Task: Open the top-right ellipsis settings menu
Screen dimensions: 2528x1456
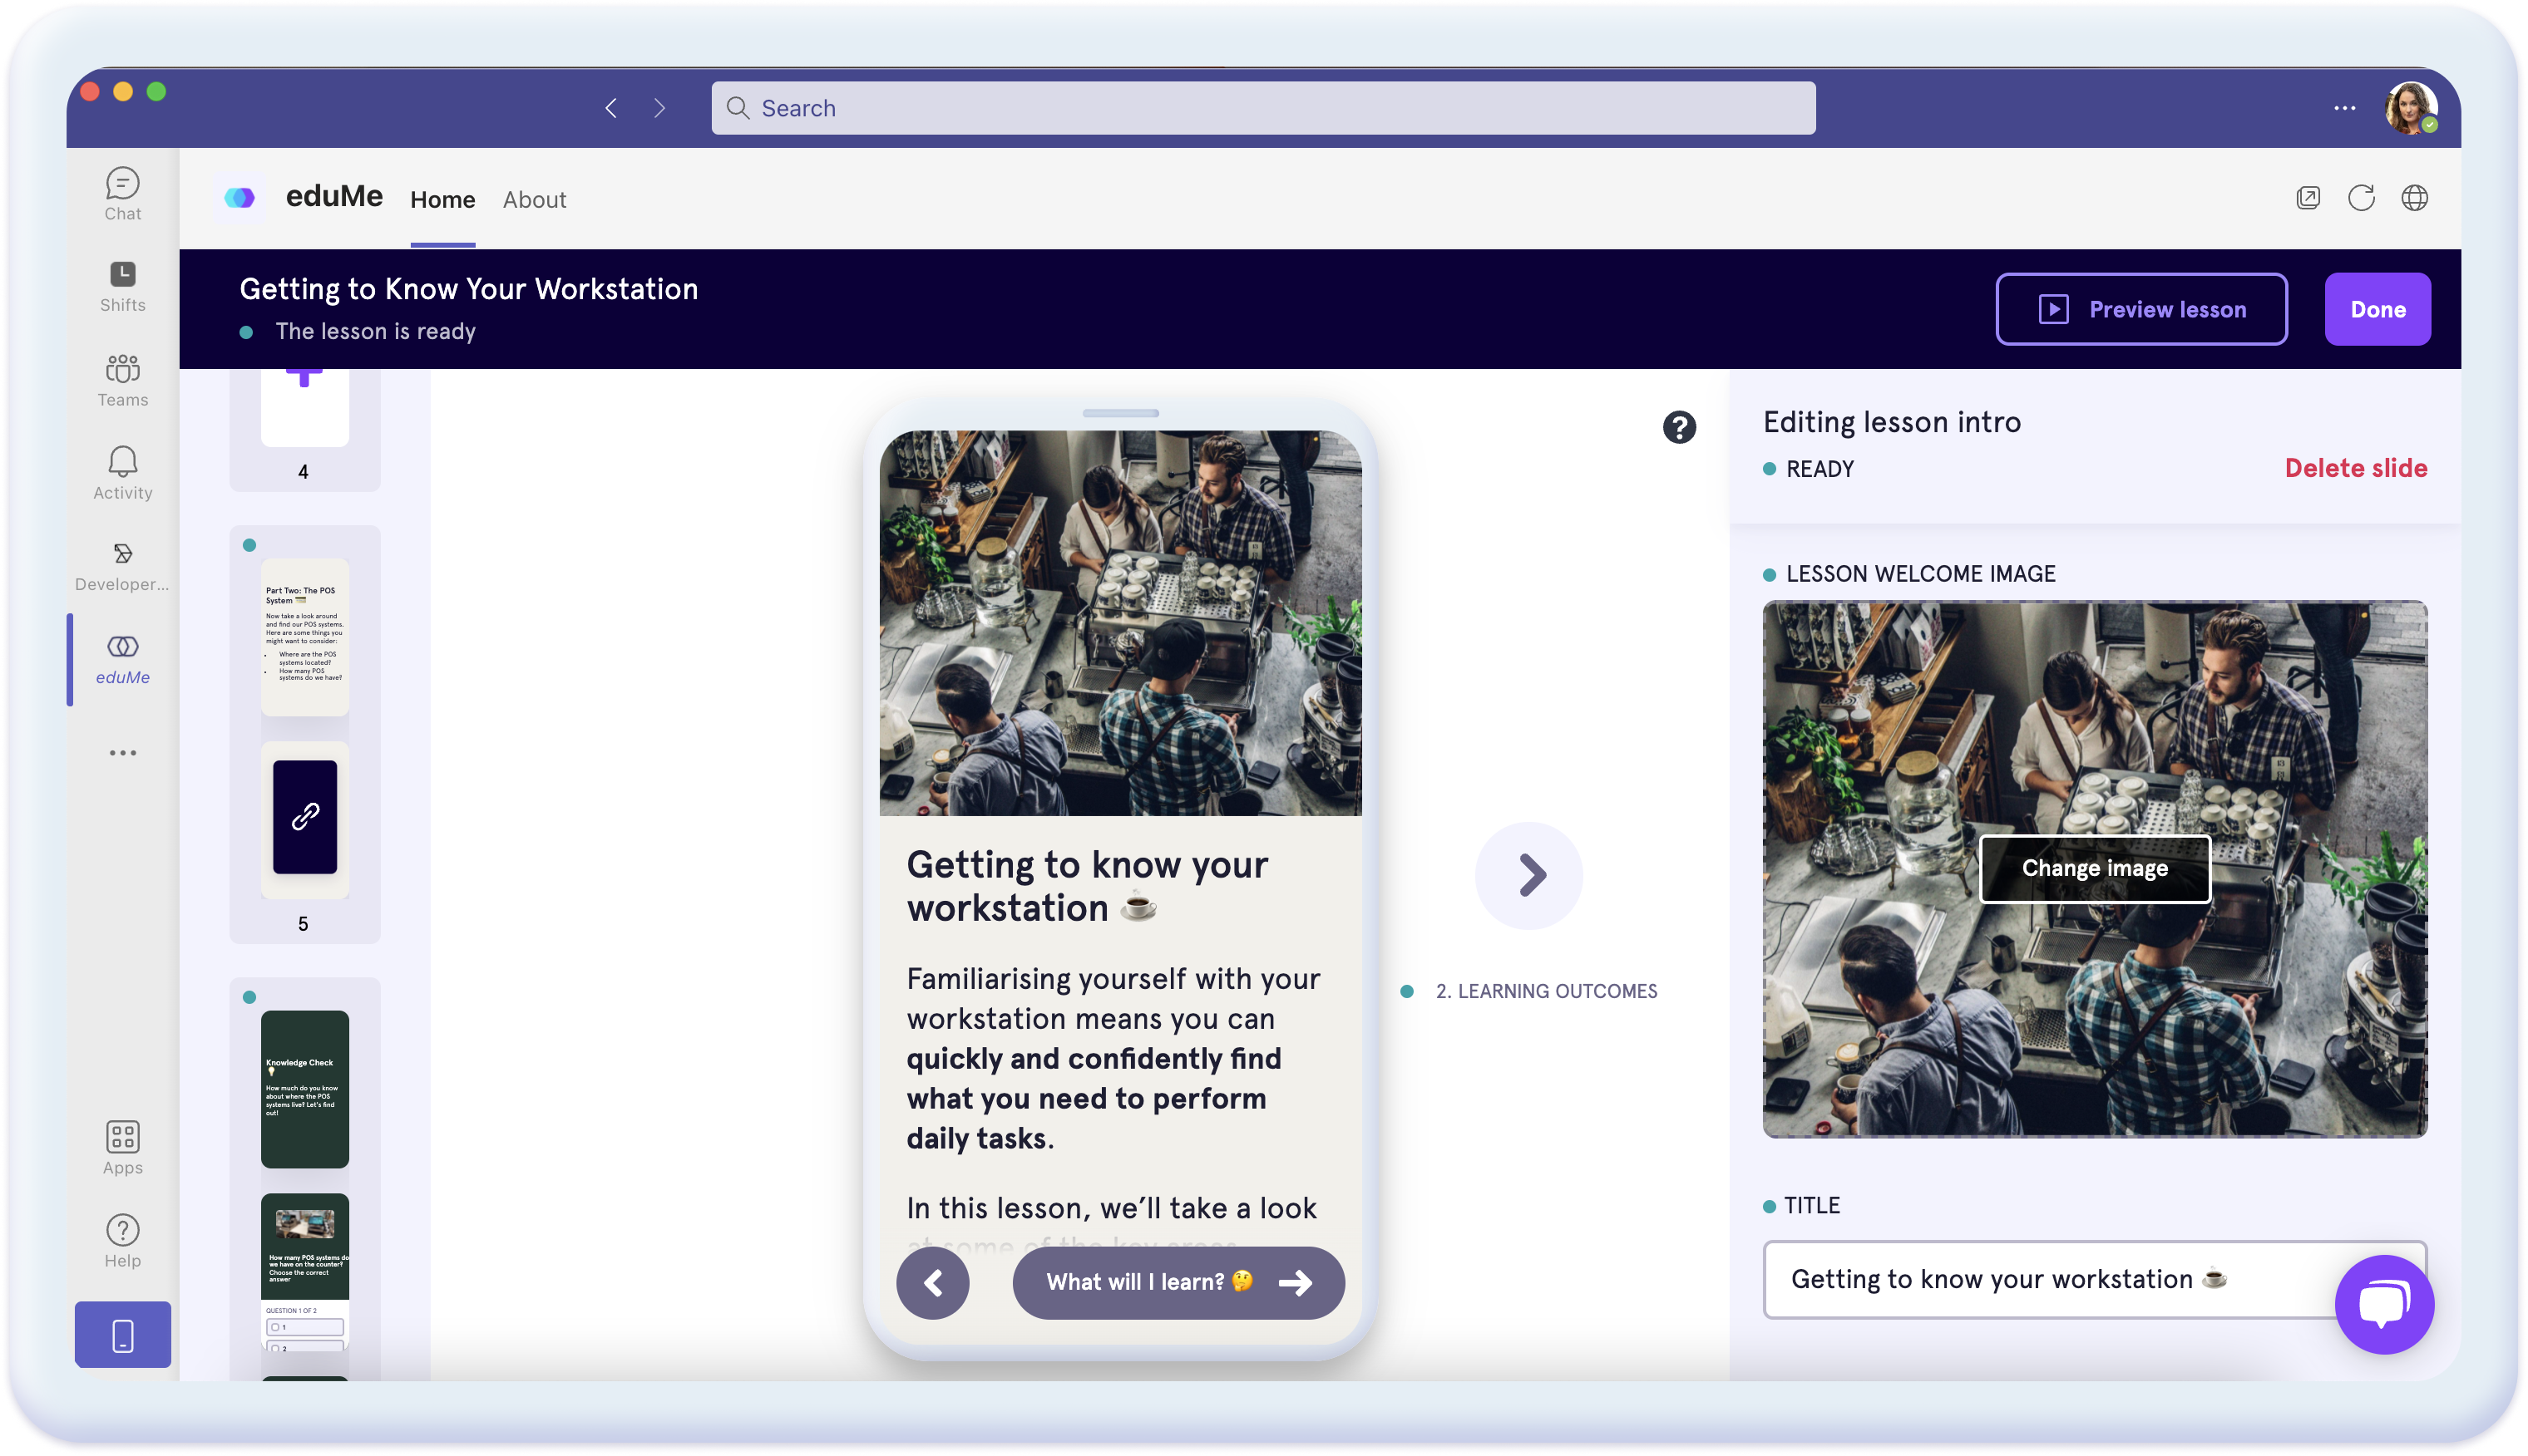Action: point(2344,108)
